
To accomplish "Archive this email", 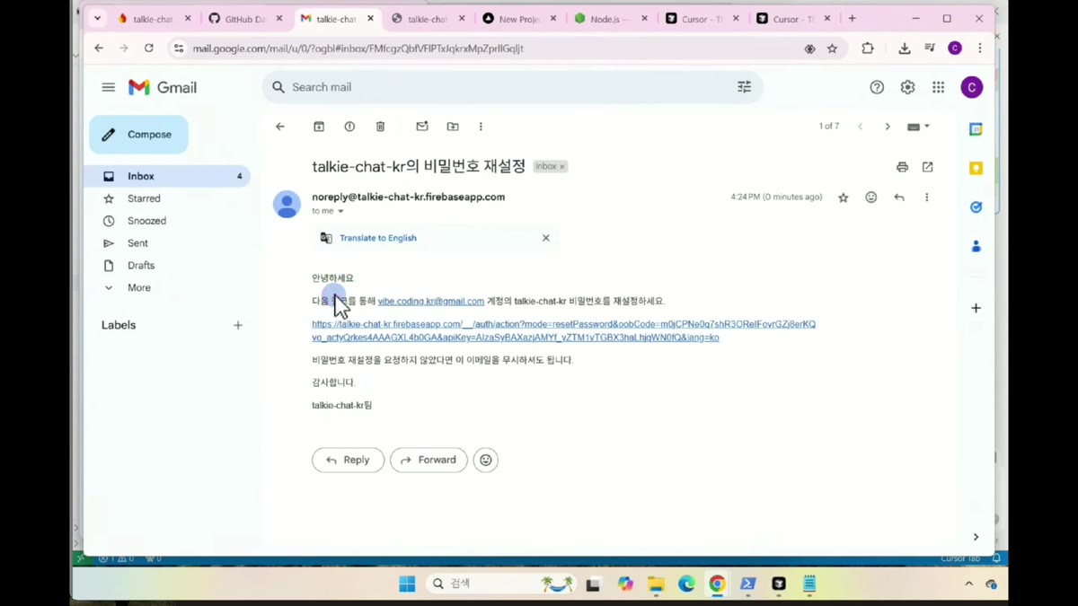I will (x=319, y=127).
